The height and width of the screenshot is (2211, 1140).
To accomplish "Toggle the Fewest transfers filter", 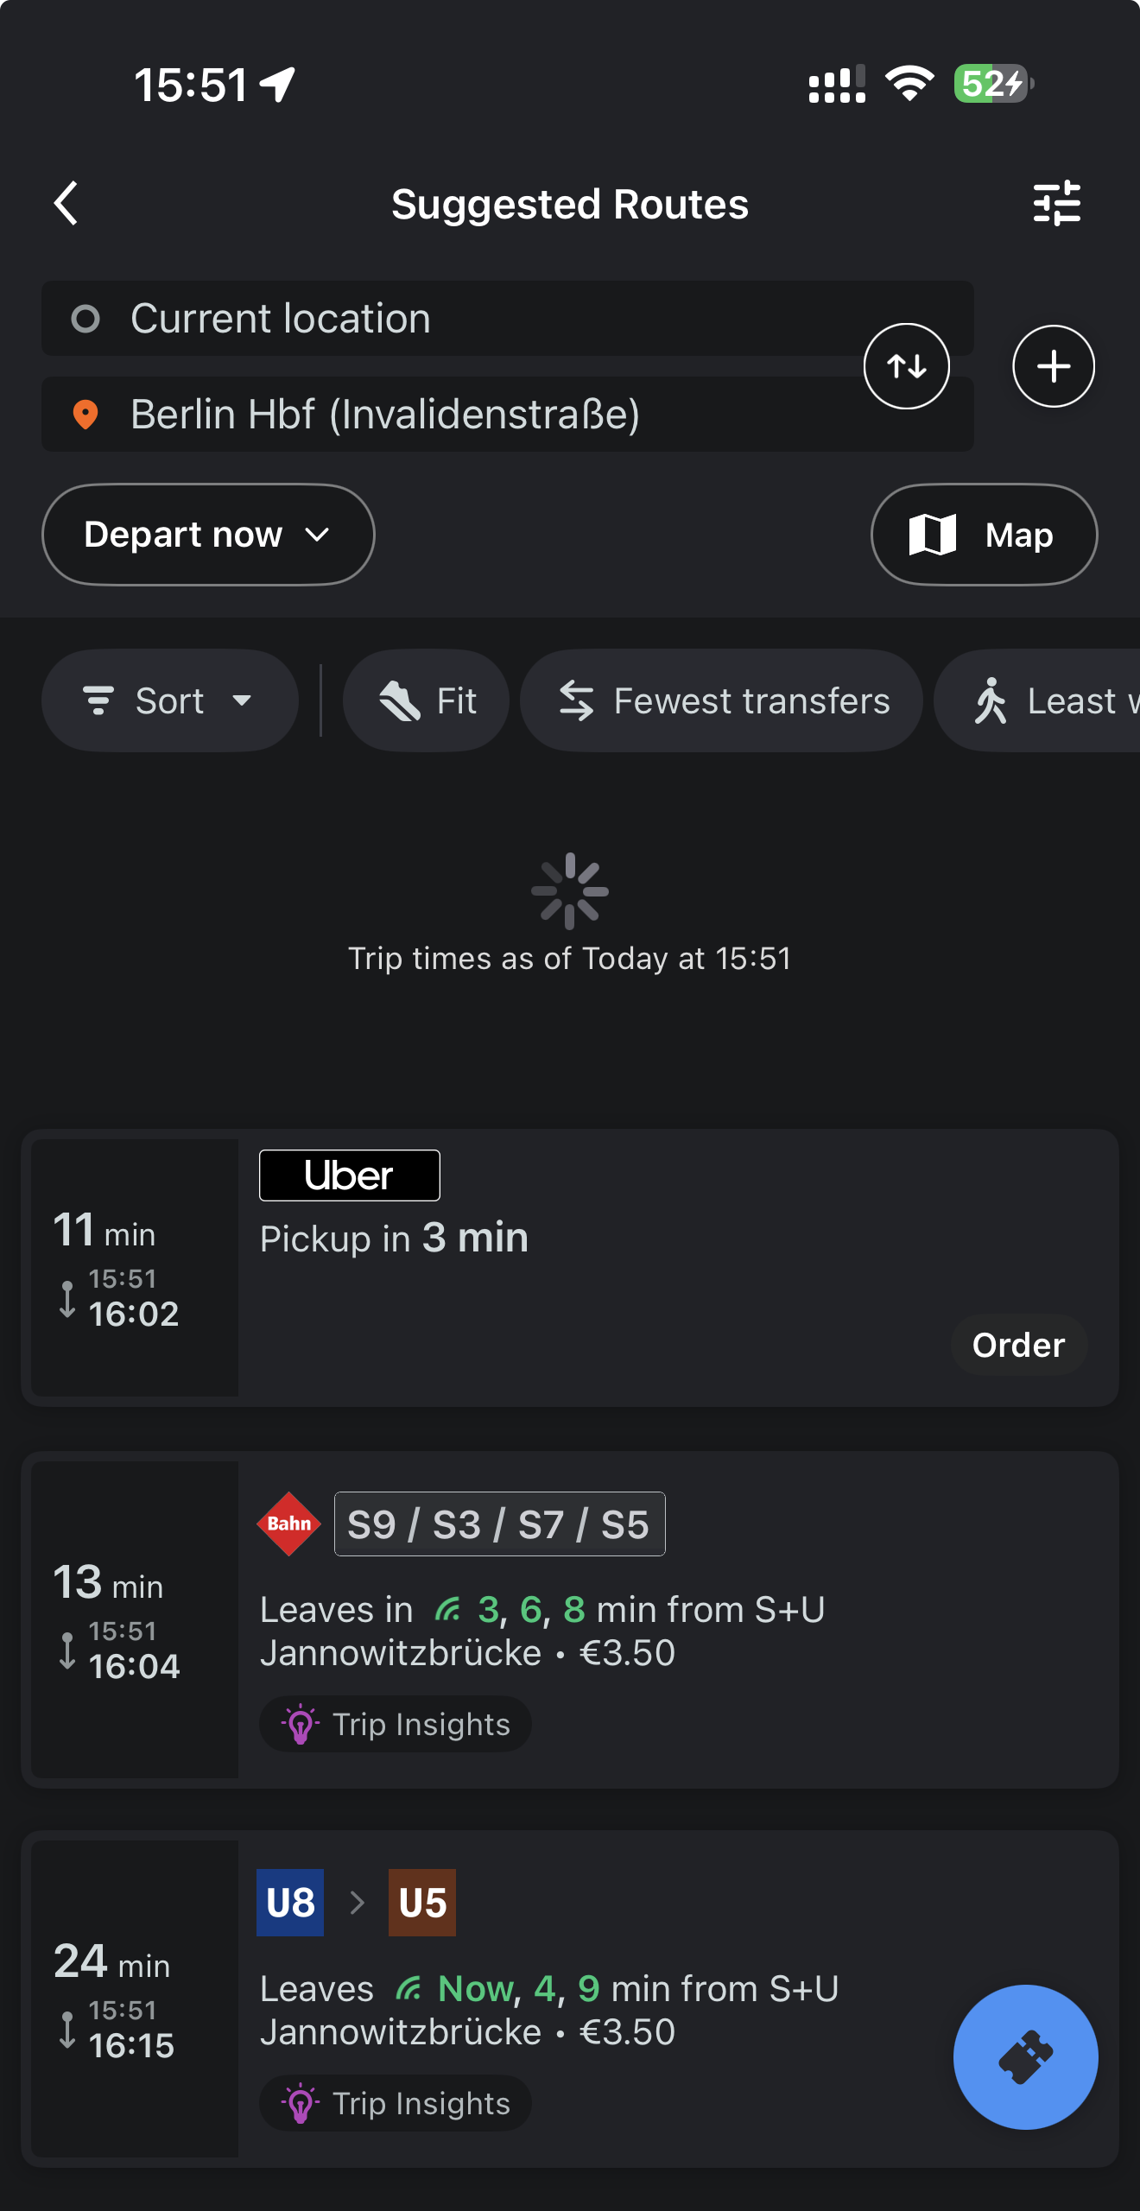I will [721, 700].
